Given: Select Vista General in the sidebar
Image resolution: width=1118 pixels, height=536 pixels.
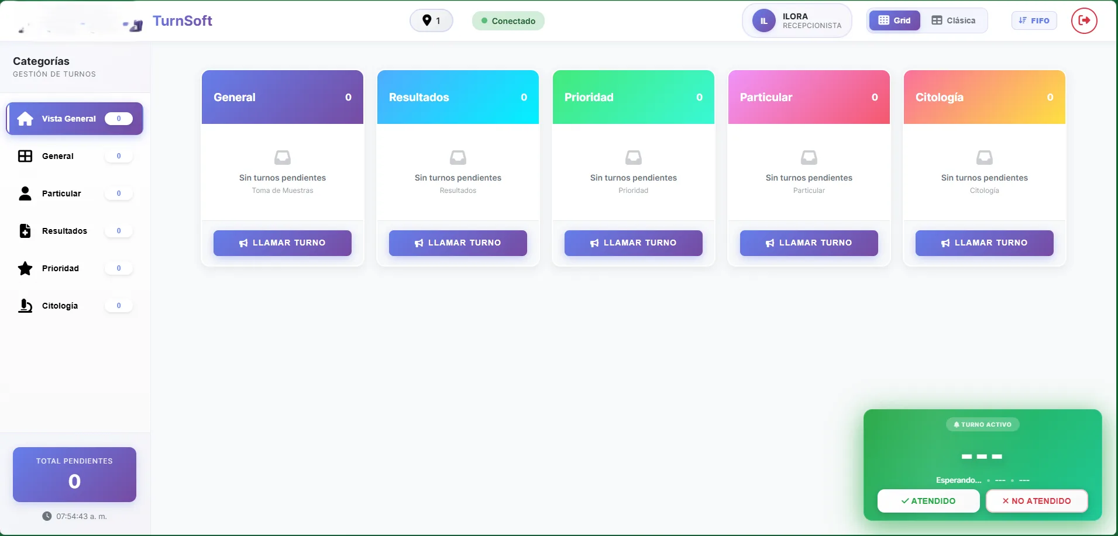Looking at the screenshot, I should click(75, 119).
